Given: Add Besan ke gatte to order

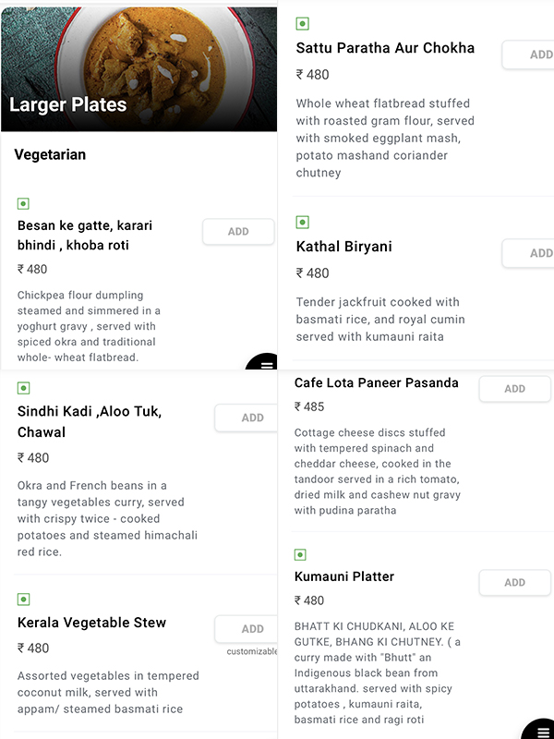Looking at the screenshot, I should coord(238,232).
